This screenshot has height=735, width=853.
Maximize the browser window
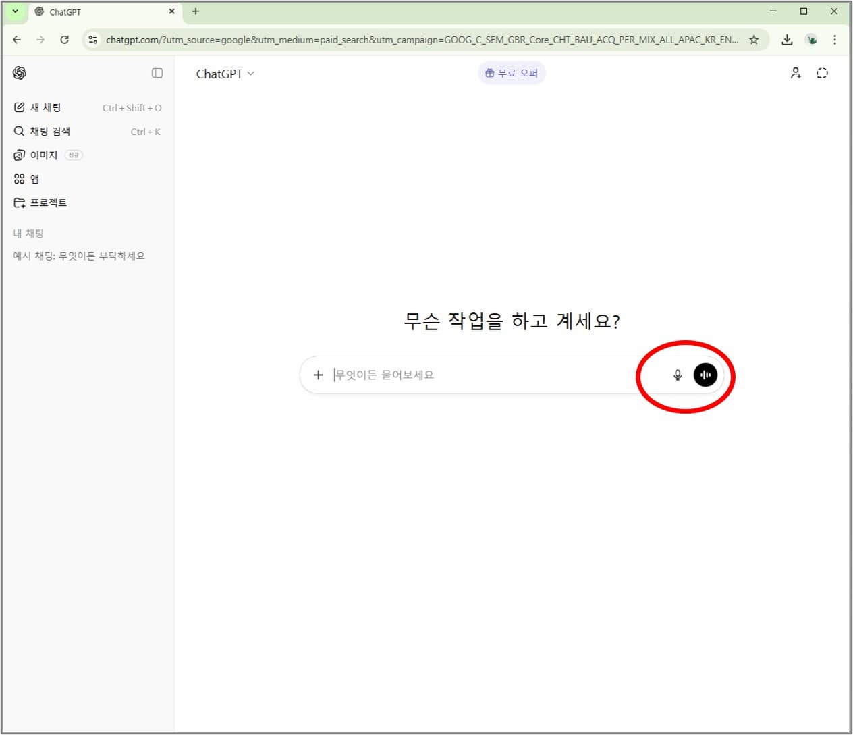pos(804,11)
